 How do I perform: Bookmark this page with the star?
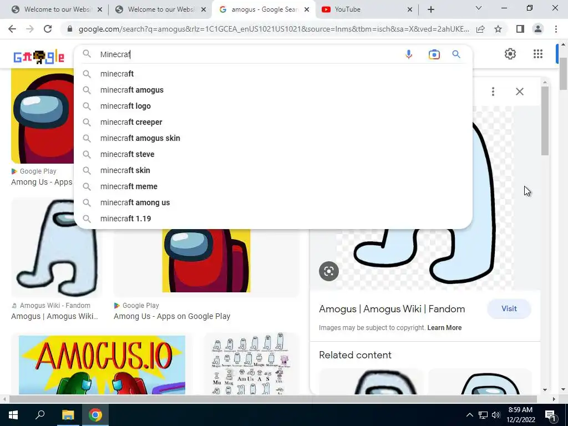pyautogui.click(x=498, y=29)
